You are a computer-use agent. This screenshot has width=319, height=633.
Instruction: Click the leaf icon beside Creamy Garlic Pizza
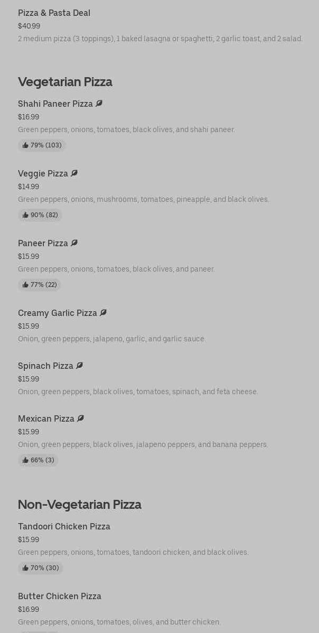coord(103,313)
